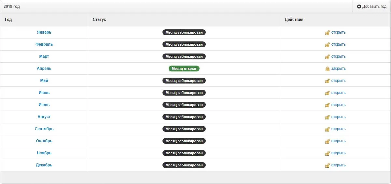Viewport: 391px width, 184px height.
Task: Click the green Месяц открыт badge for Апрель
Action: point(184,69)
